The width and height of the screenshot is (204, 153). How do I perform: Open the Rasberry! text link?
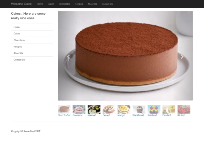[77, 115]
